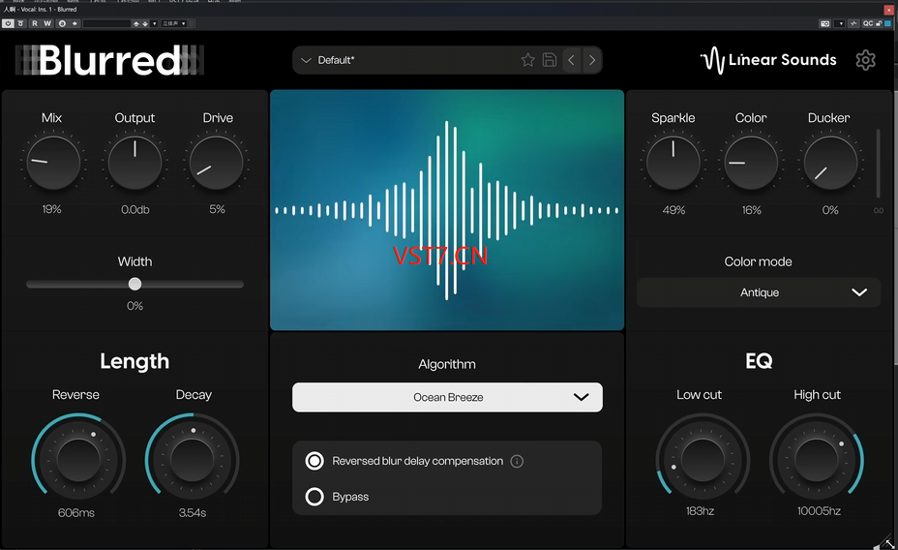Expand the Color mode Antique dropdown
Screen dimensions: 898x550
point(759,292)
